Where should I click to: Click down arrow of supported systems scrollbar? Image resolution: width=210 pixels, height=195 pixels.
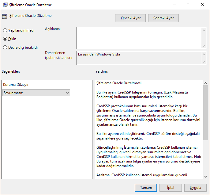(x=204, y=62)
